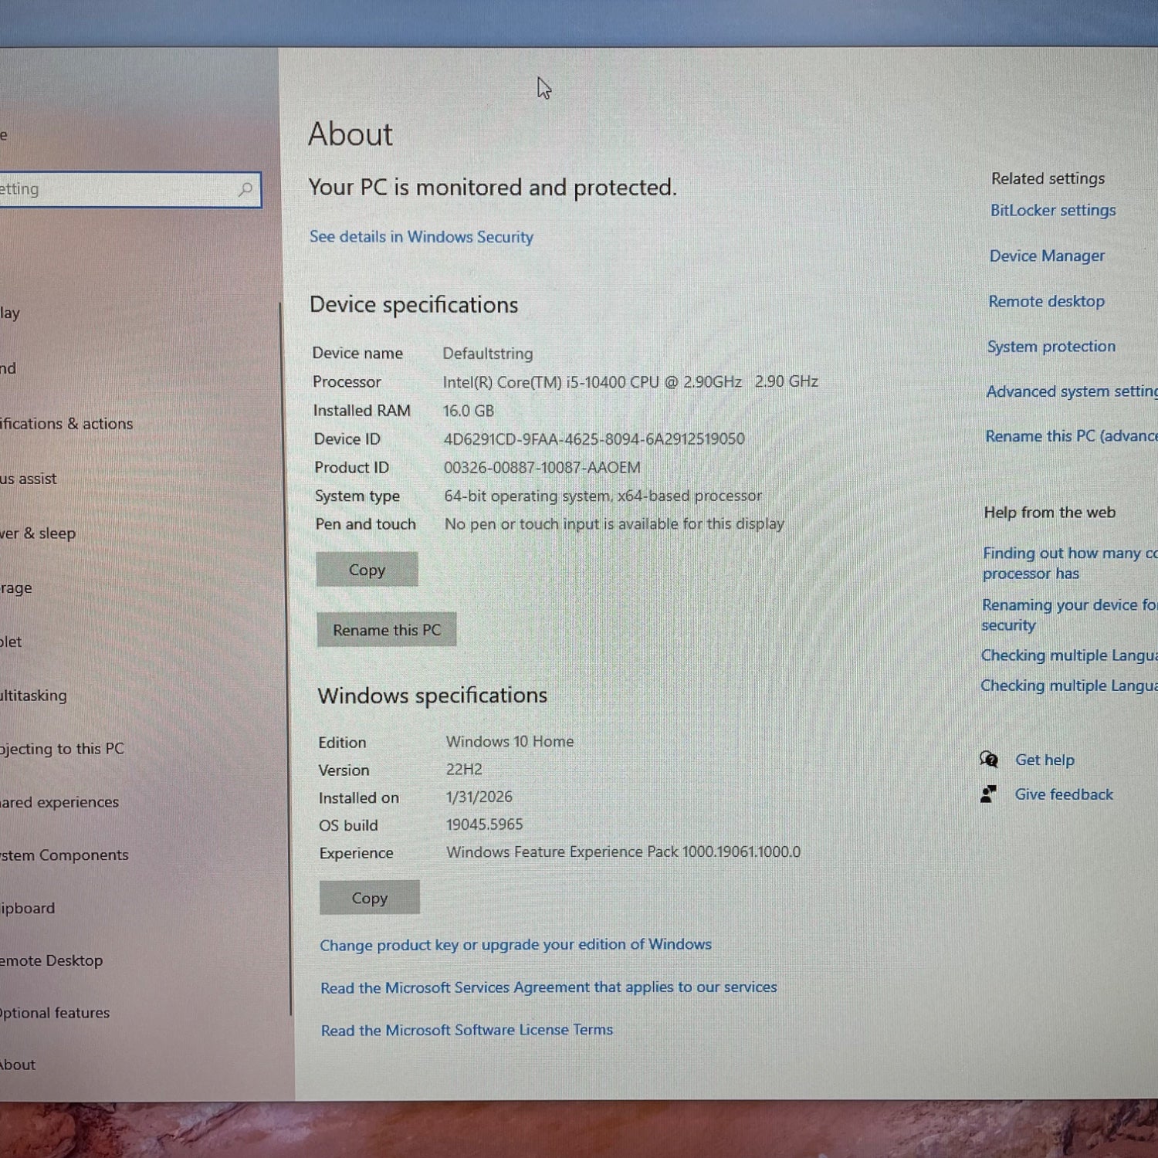Click the No pen or touch input text

click(x=615, y=523)
